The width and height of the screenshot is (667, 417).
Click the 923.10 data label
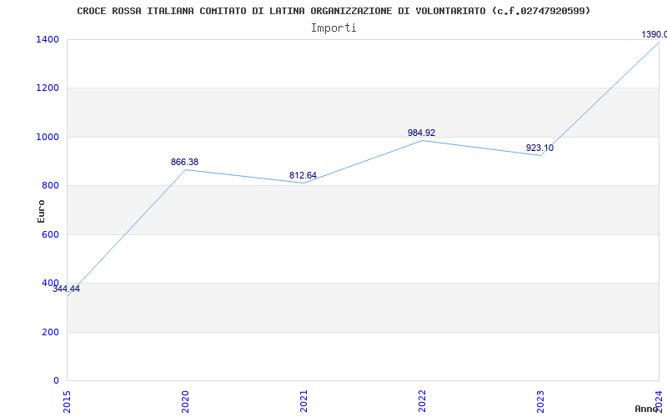click(539, 148)
